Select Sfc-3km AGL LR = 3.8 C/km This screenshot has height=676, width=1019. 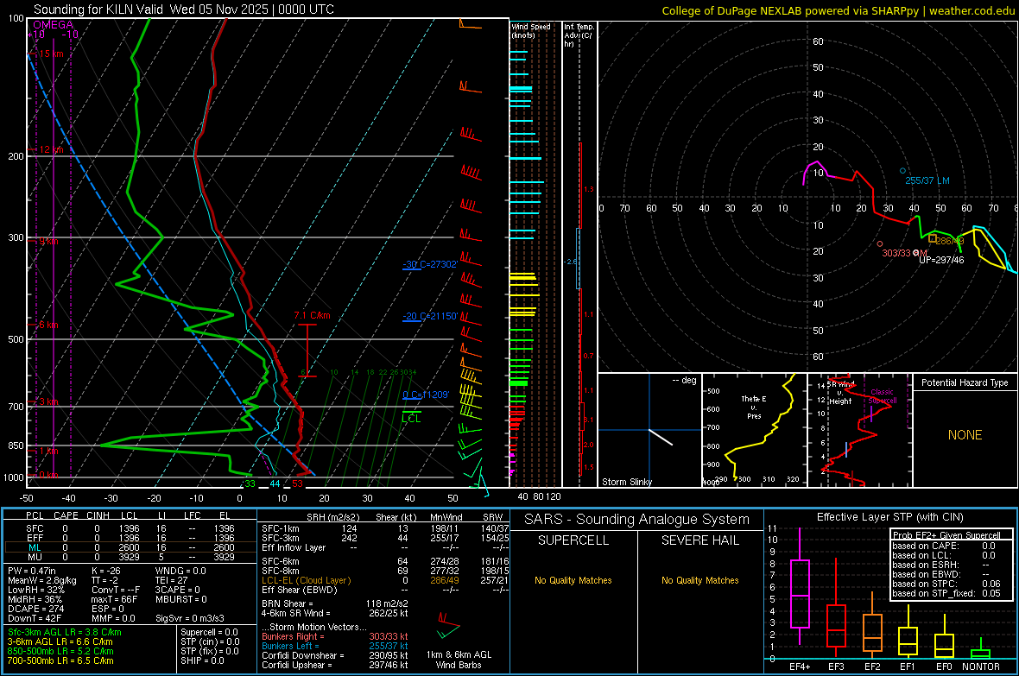[x=65, y=632]
